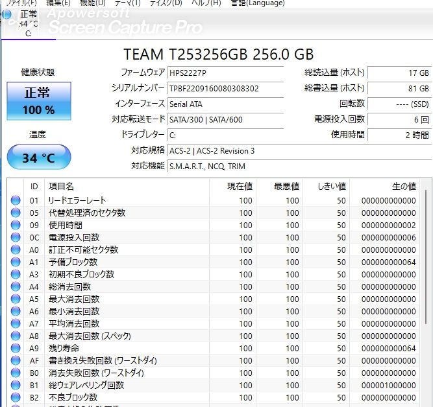Open the 機能(U) menu

pyautogui.click(x=92, y=3)
